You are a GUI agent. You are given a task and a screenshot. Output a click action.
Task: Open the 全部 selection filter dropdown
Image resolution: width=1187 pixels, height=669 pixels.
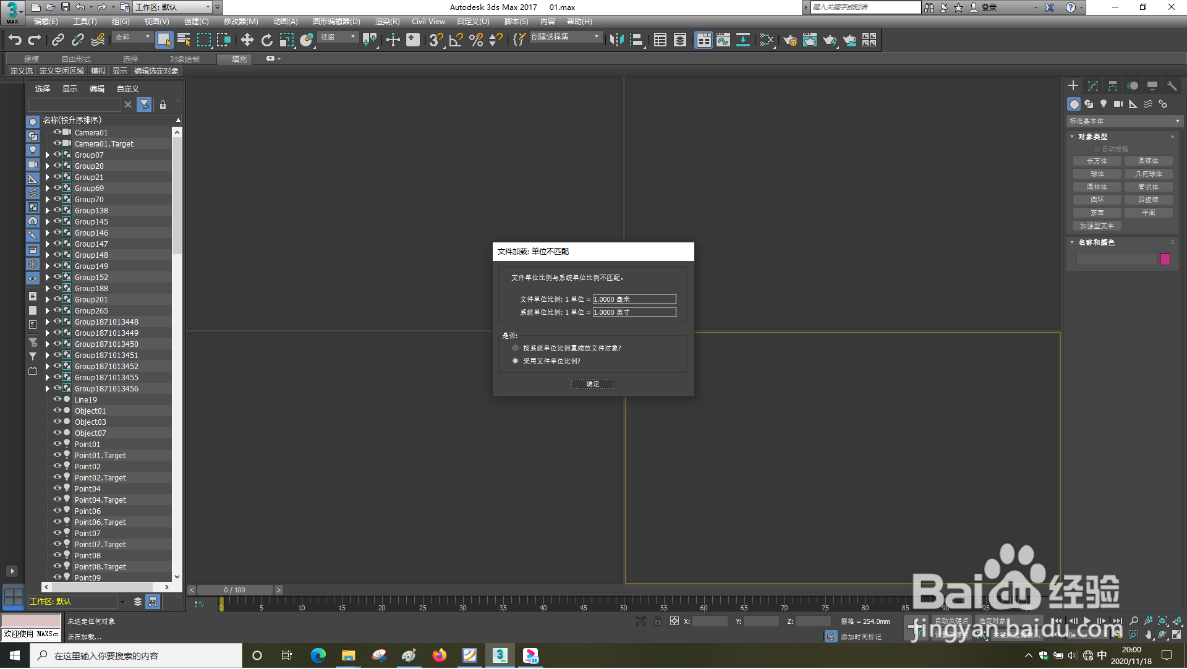click(x=132, y=37)
